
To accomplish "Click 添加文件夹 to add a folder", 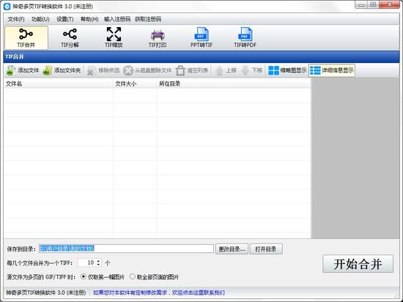I will (x=62, y=70).
